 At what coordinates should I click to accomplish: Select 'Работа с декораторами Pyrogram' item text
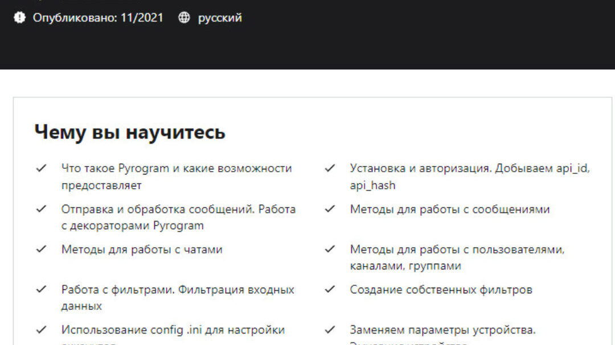[x=132, y=226]
